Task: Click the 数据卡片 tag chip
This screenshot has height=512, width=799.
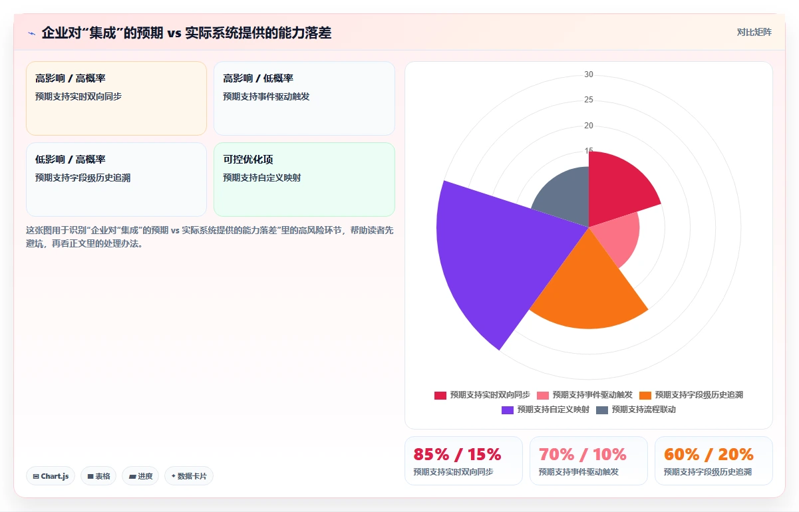Action: click(x=189, y=476)
